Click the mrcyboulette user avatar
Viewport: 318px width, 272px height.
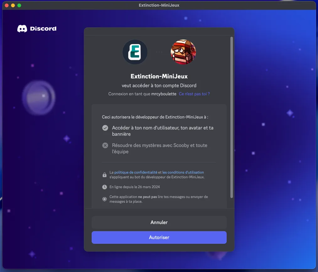click(183, 52)
